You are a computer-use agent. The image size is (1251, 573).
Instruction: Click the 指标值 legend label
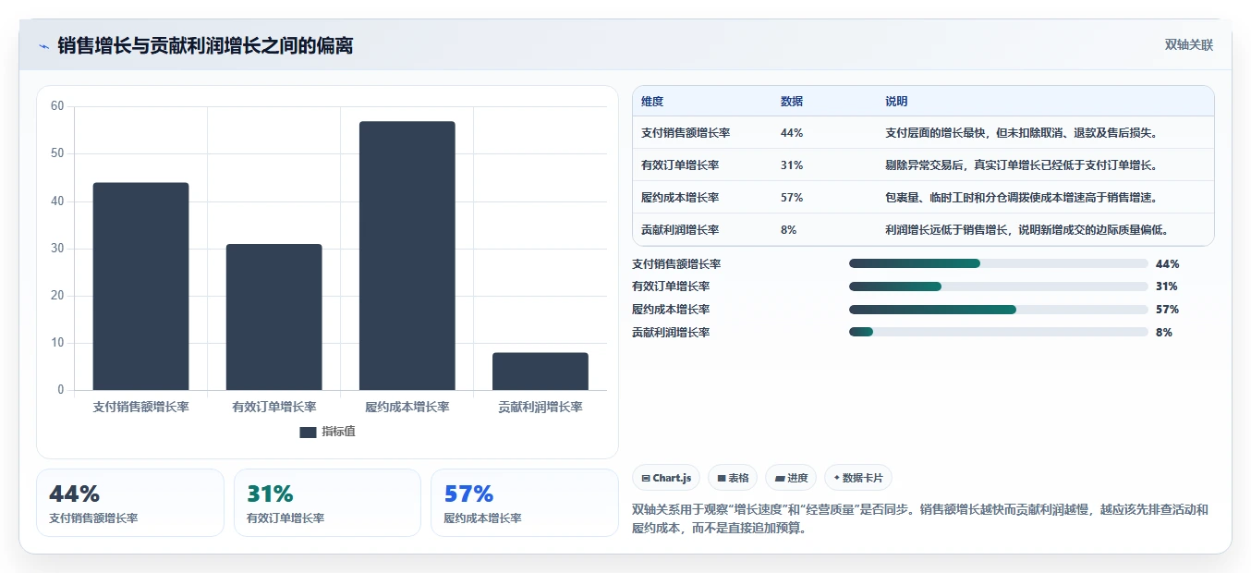pyautogui.click(x=338, y=432)
